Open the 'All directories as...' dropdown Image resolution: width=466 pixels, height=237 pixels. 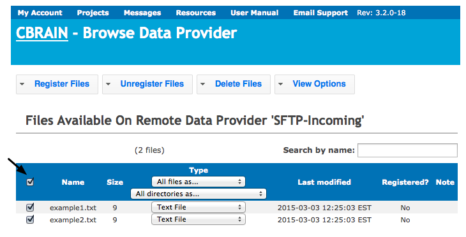click(x=199, y=194)
